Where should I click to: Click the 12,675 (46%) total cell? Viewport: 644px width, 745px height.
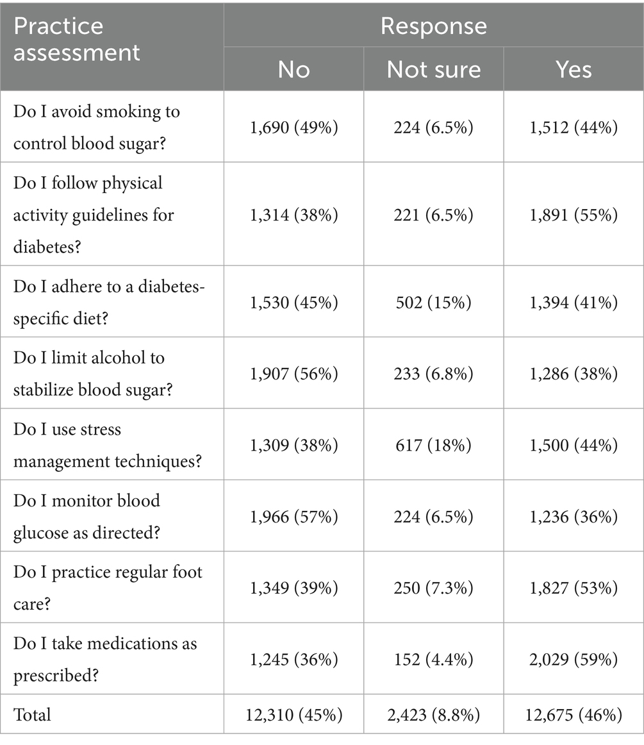574,715
